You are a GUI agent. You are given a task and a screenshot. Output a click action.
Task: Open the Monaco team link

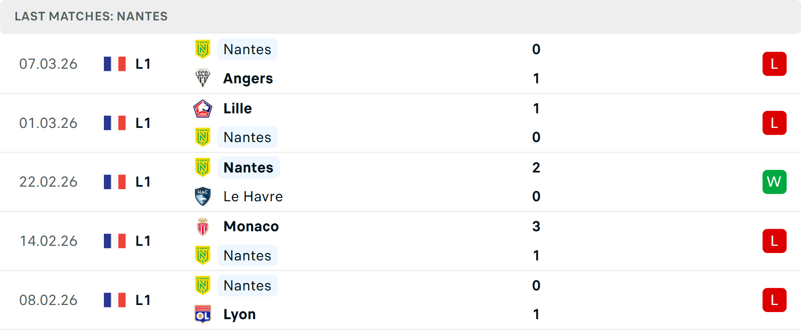pos(251,226)
